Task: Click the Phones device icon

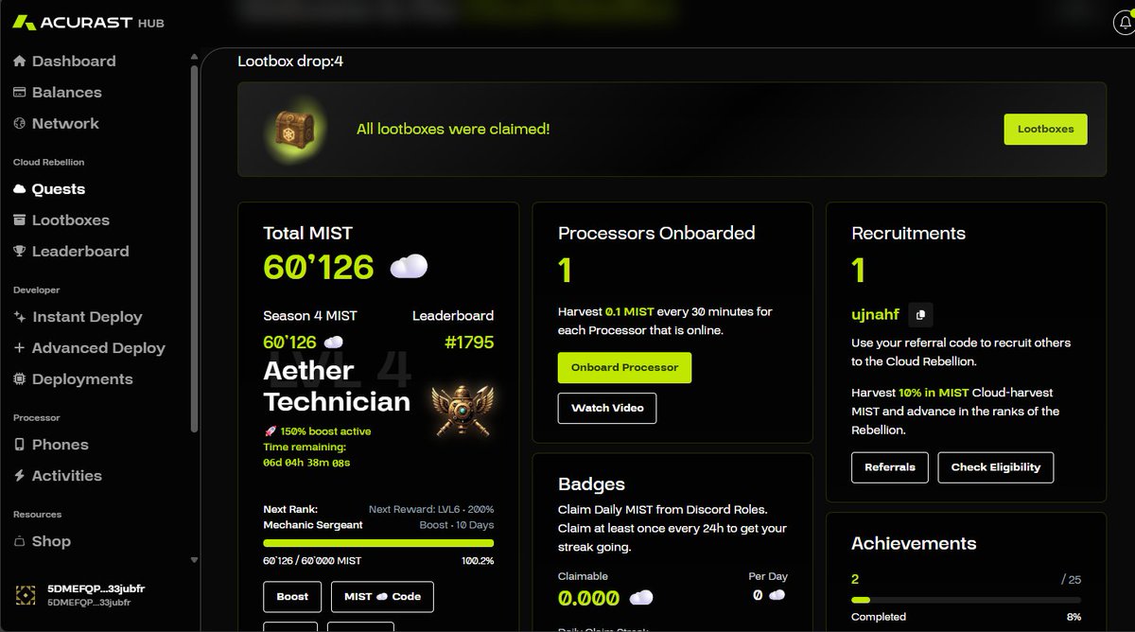Action: pyautogui.click(x=19, y=445)
